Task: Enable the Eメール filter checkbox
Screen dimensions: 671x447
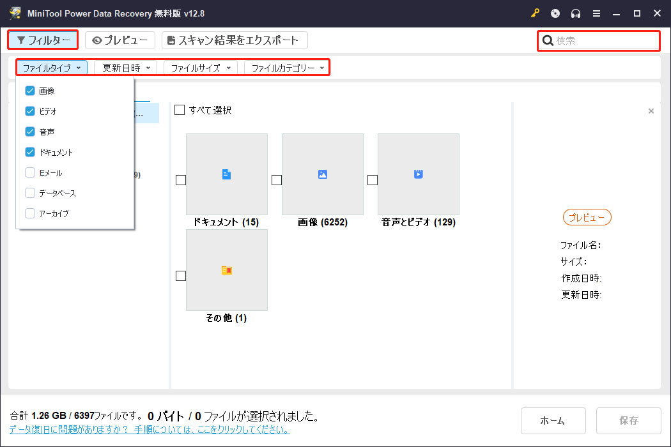Action: (x=29, y=172)
